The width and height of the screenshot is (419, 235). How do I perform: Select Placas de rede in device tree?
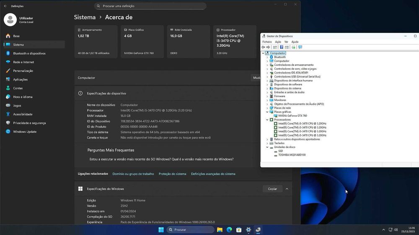[282, 108]
